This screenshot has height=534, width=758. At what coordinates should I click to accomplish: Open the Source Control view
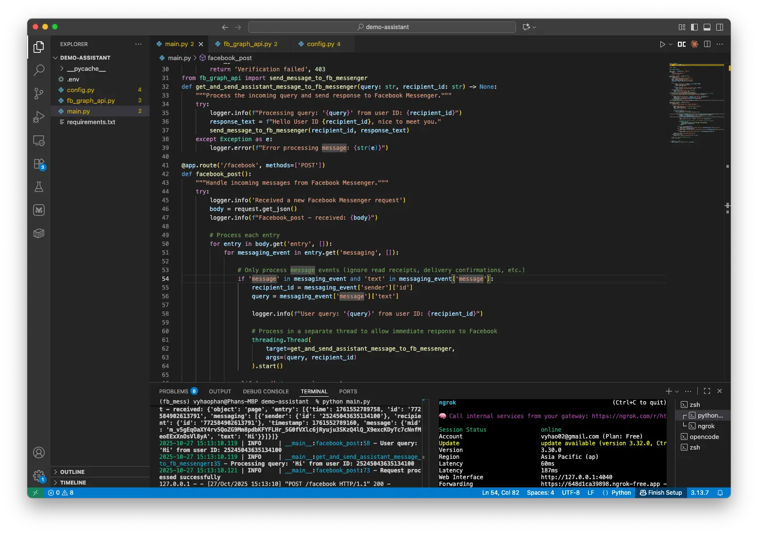point(39,94)
